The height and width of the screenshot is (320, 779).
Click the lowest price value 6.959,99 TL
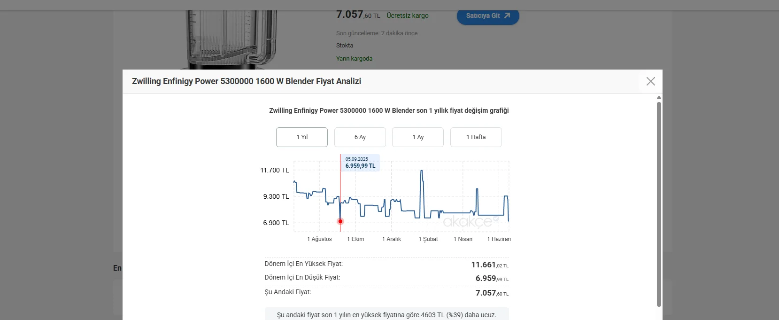tap(492, 279)
